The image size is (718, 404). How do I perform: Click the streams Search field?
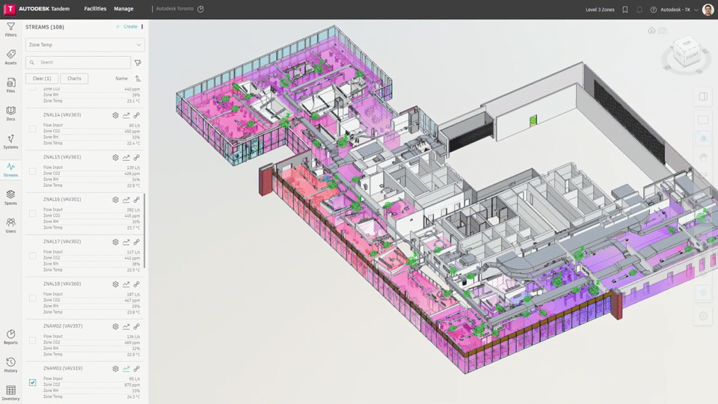(78, 62)
